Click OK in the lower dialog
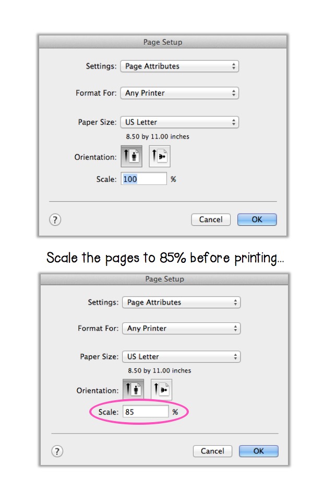This screenshot has width=336, height=488. 259,451
